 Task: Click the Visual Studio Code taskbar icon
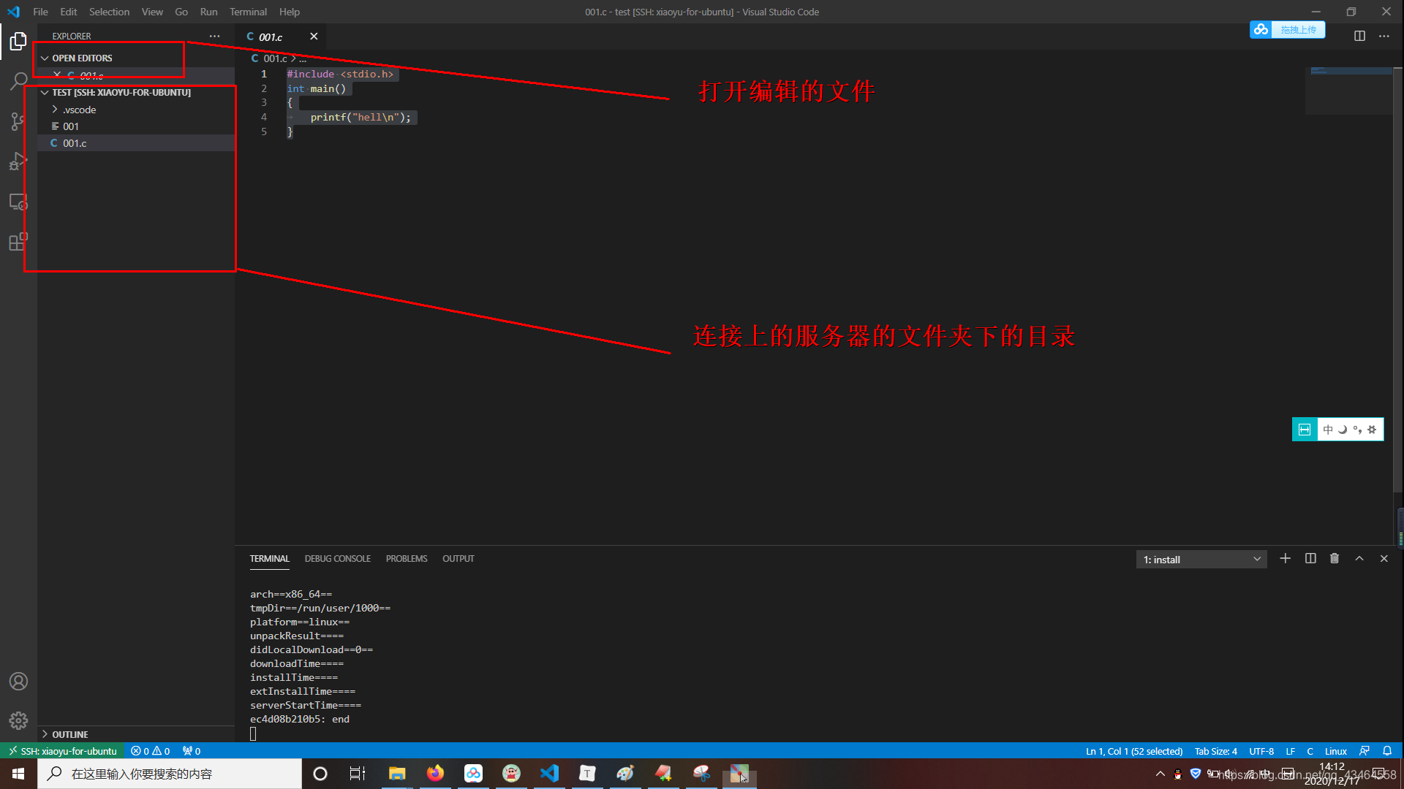point(549,774)
